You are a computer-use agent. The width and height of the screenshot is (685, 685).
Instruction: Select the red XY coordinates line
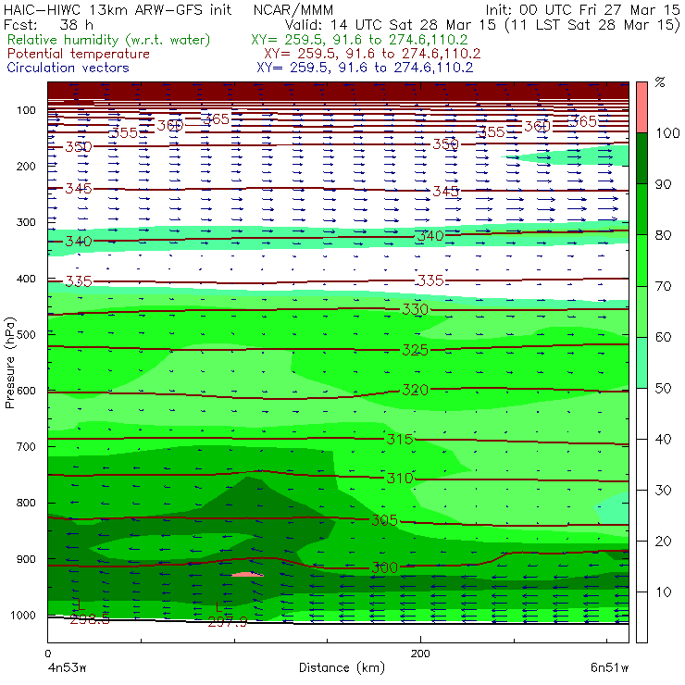[372, 54]
